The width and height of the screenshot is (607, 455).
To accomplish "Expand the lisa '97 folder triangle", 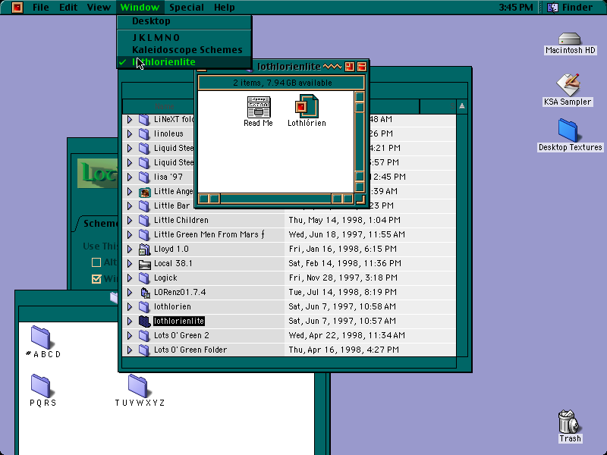I will coord(130,177).
